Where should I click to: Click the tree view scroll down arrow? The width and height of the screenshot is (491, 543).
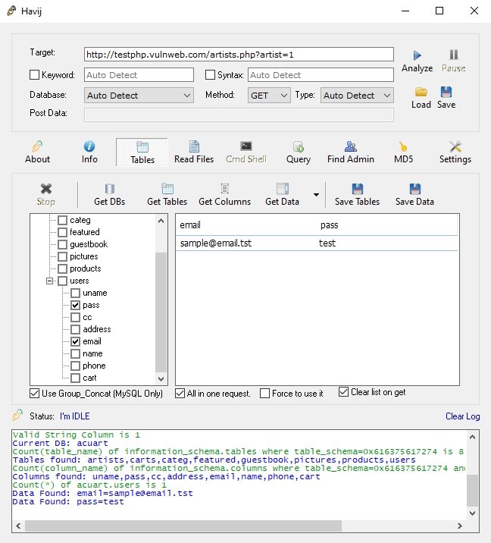click(x=161, y=378)
